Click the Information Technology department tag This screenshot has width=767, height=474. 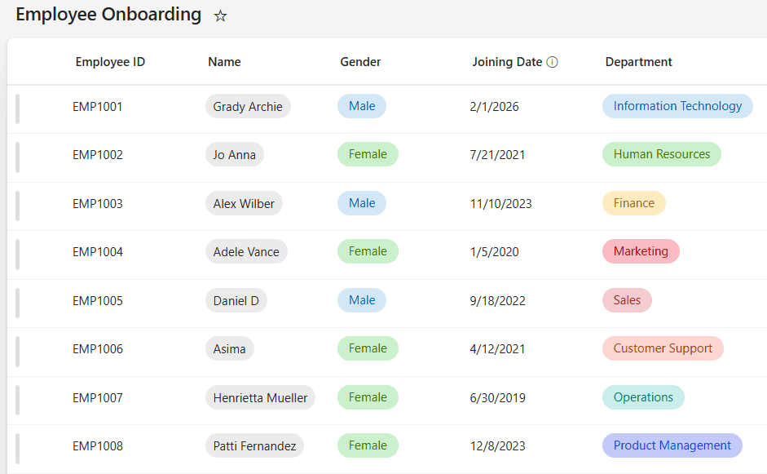coord(677,106)
